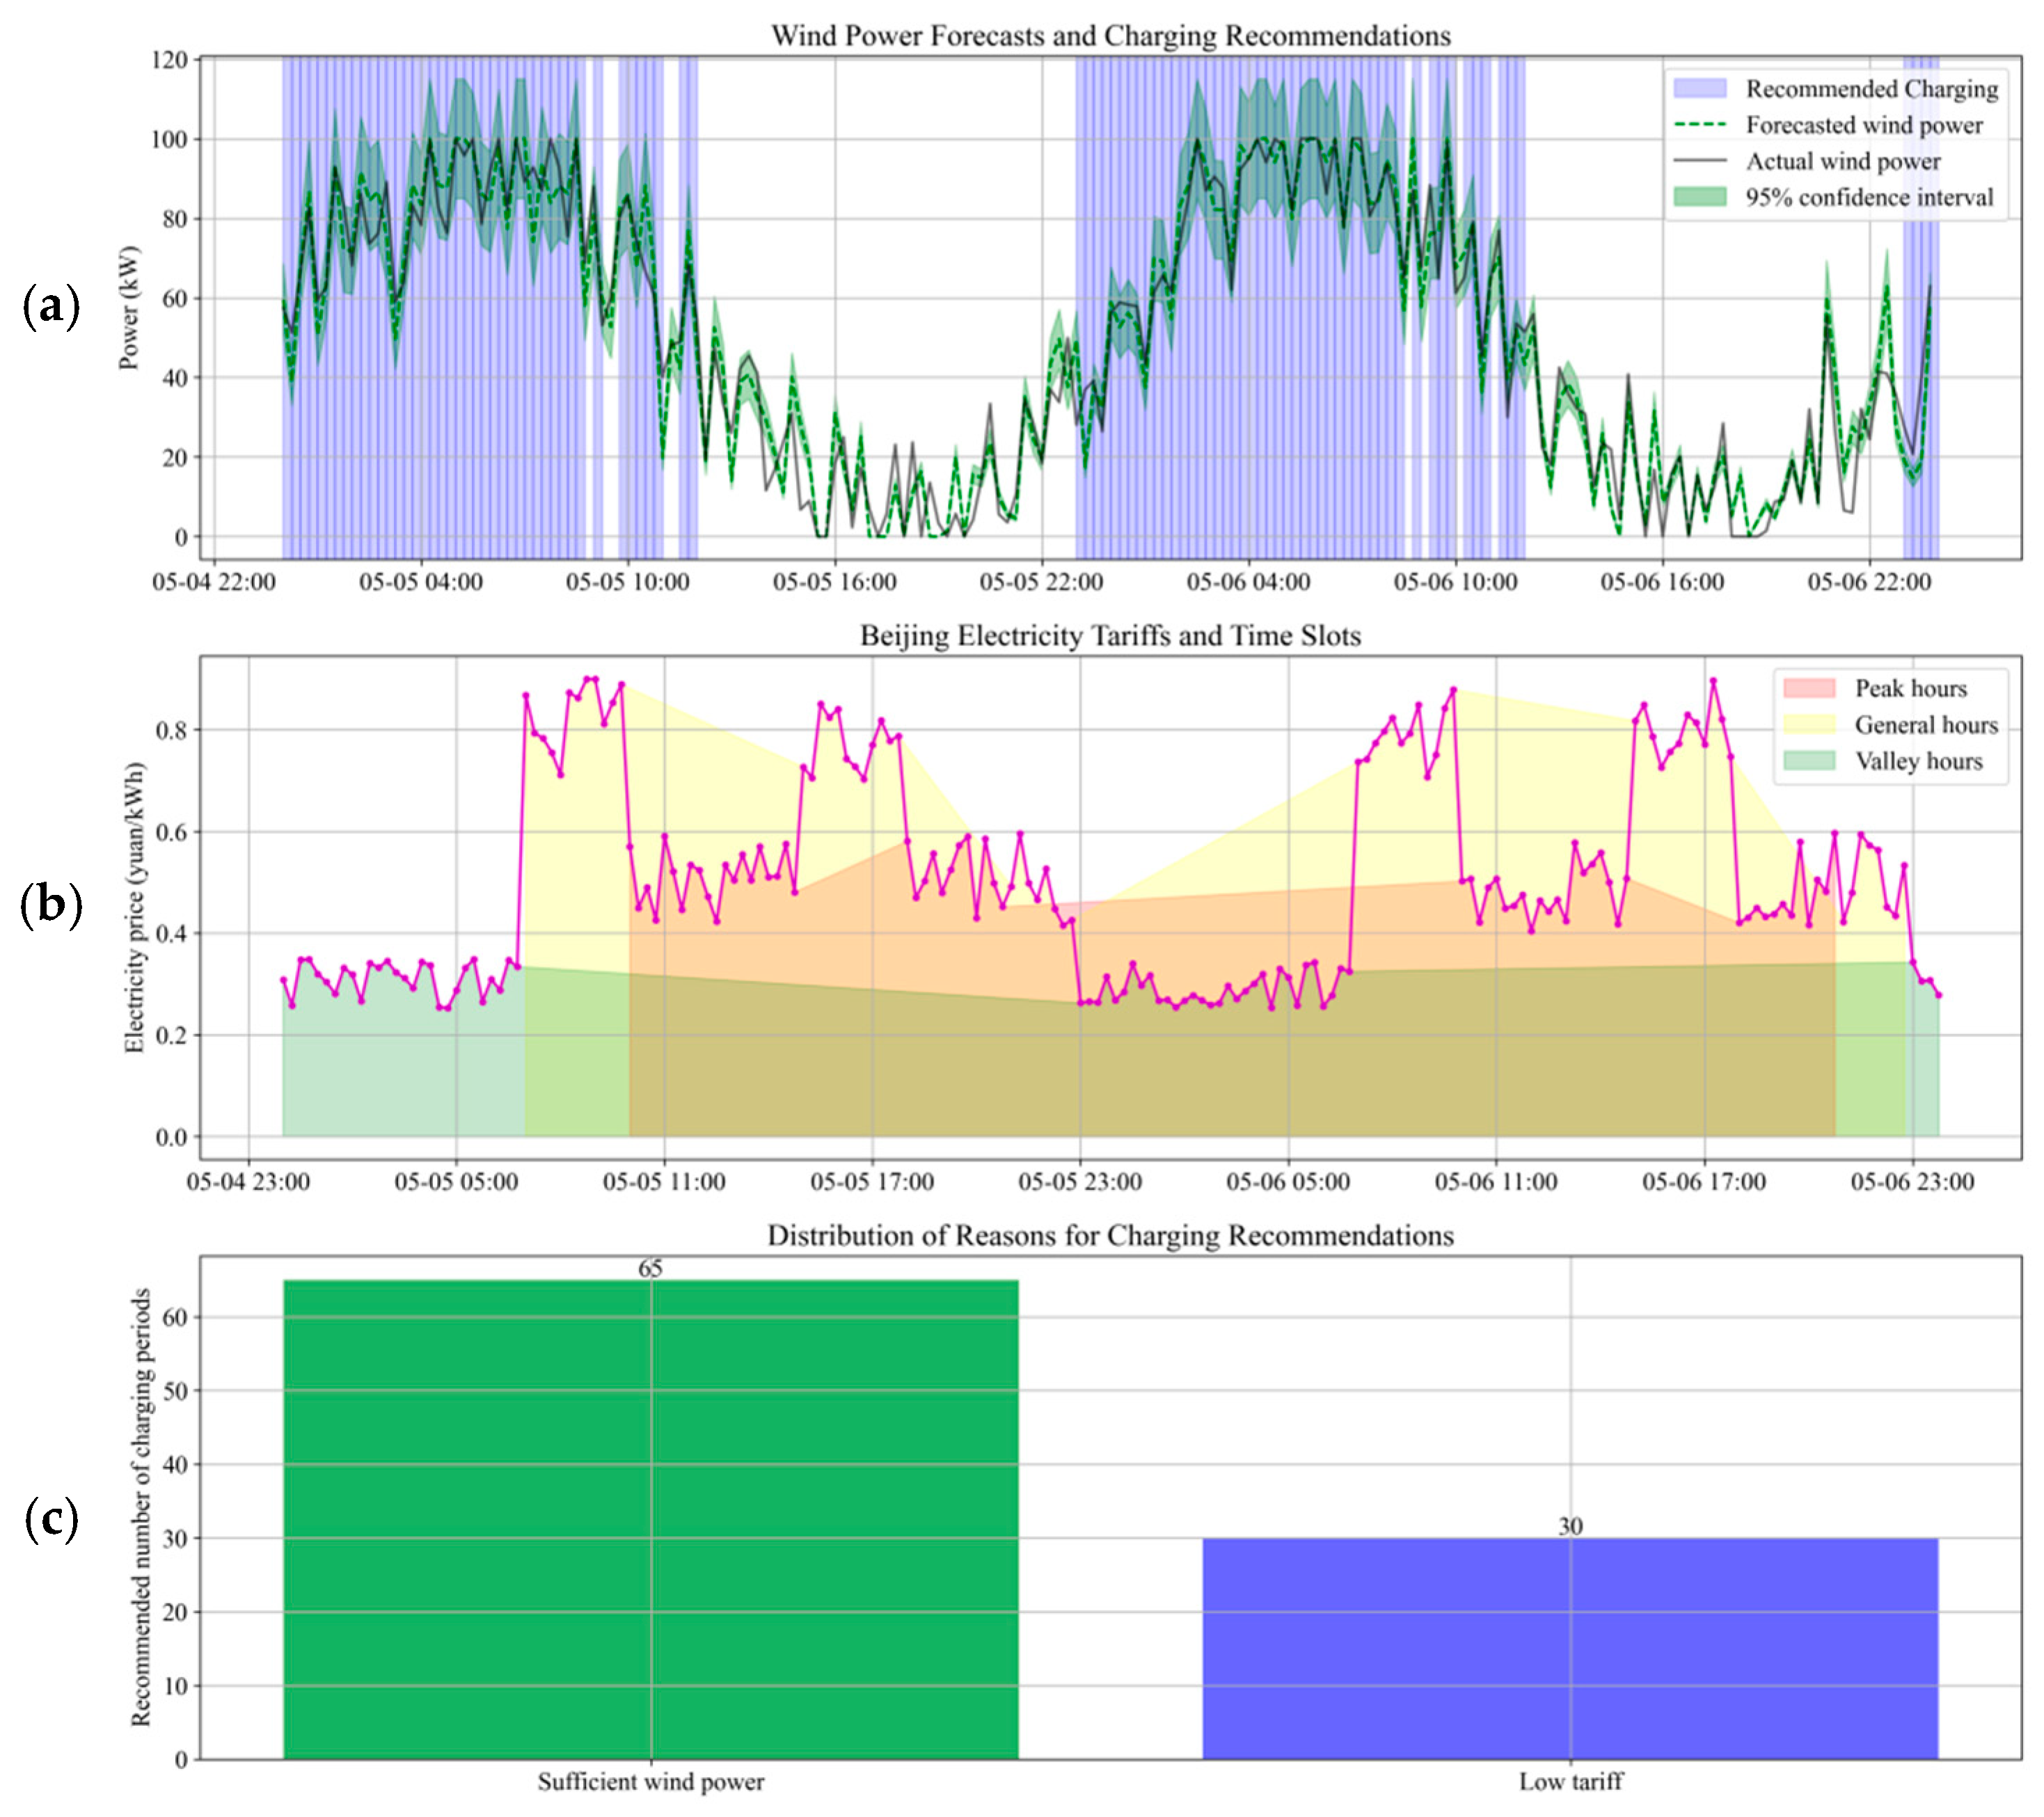Click the green Sufficient wind power bar

pos(650,1520)
